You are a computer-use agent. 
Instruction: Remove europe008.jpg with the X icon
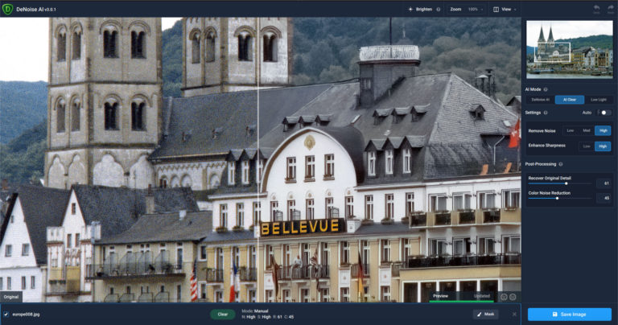[x=515, y=314]
